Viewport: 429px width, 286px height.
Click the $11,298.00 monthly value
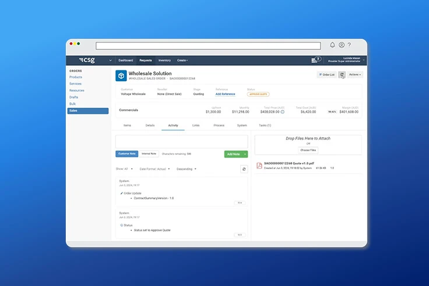241,112
